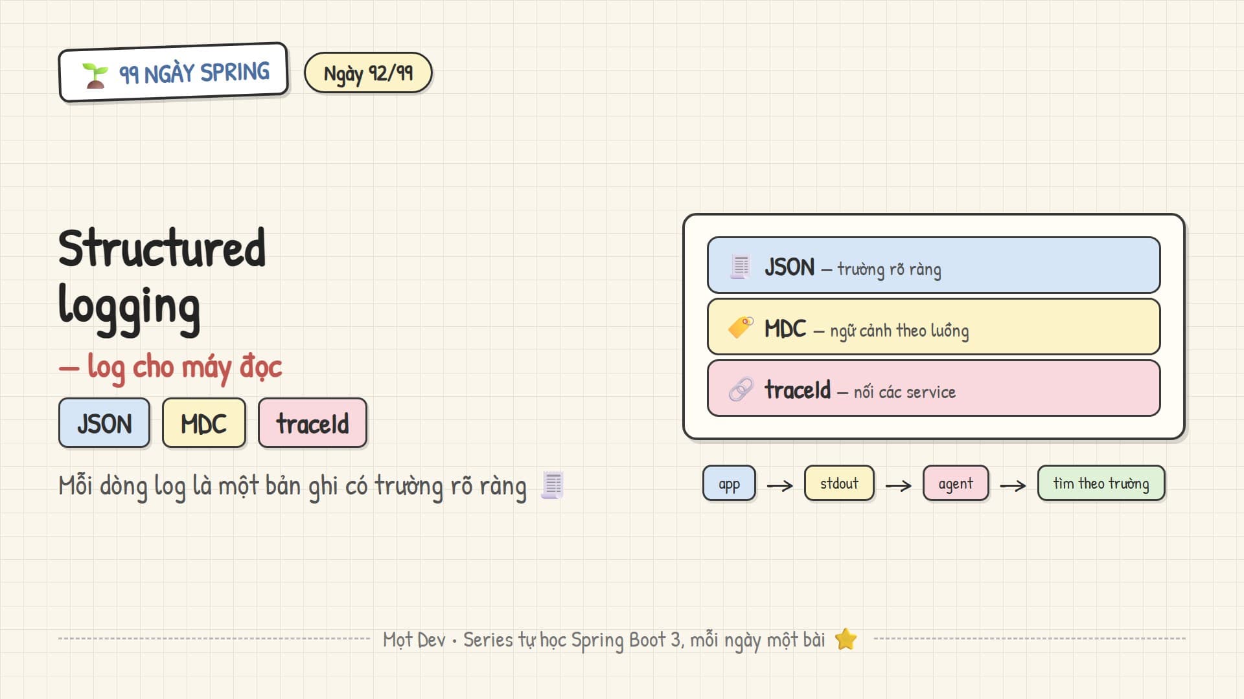Click the 99 NGÀY SPRING badge
This screenshot has width=1244, height=699.
173,72
